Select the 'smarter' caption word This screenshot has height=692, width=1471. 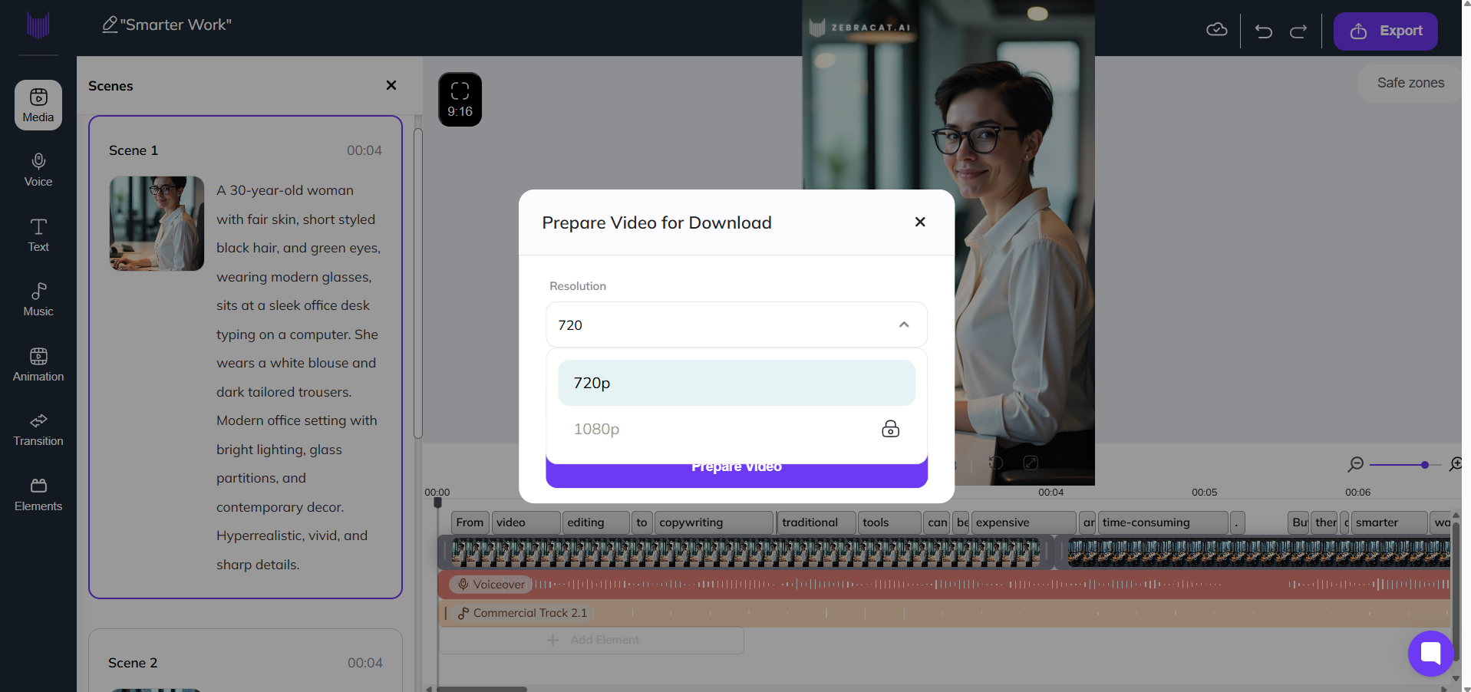click(1389, 522)
